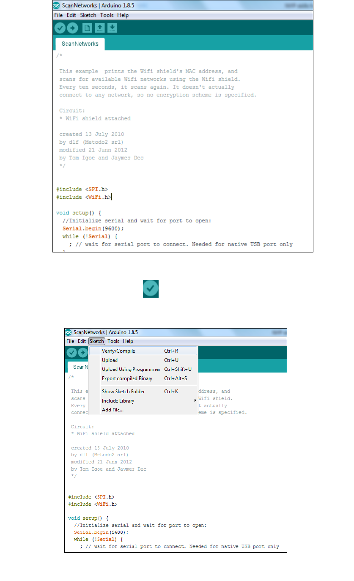354x581 pixels.
Task: Click the New sketch page icon in toolbar
Action: (x=87, y=28)
